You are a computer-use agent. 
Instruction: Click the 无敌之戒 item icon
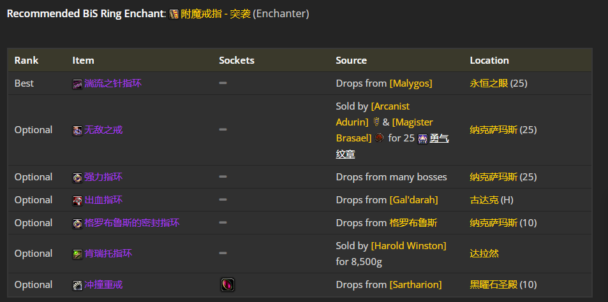click(x=78, y=131)
